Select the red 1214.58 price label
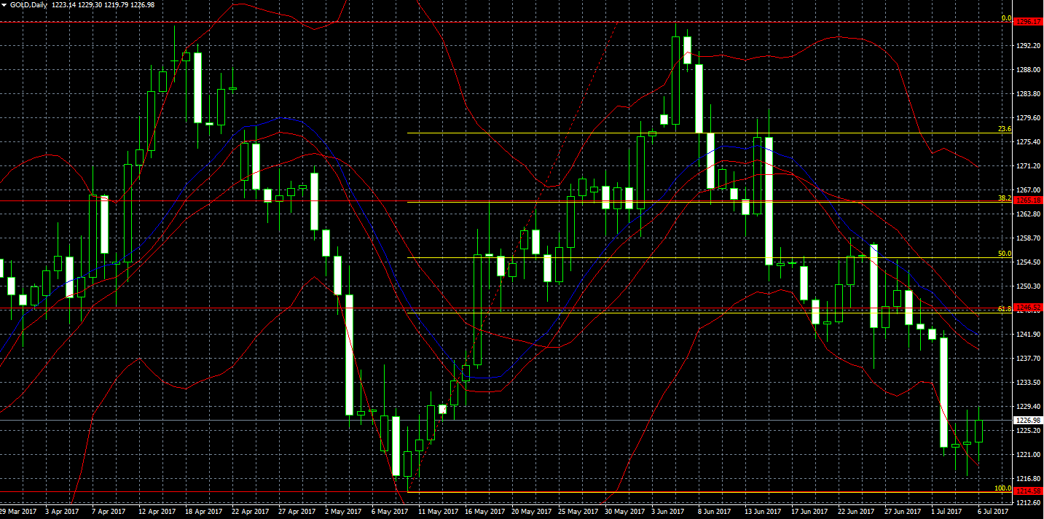Image resolution: width=1044 pixels, height=519 pixels. 1029,491
